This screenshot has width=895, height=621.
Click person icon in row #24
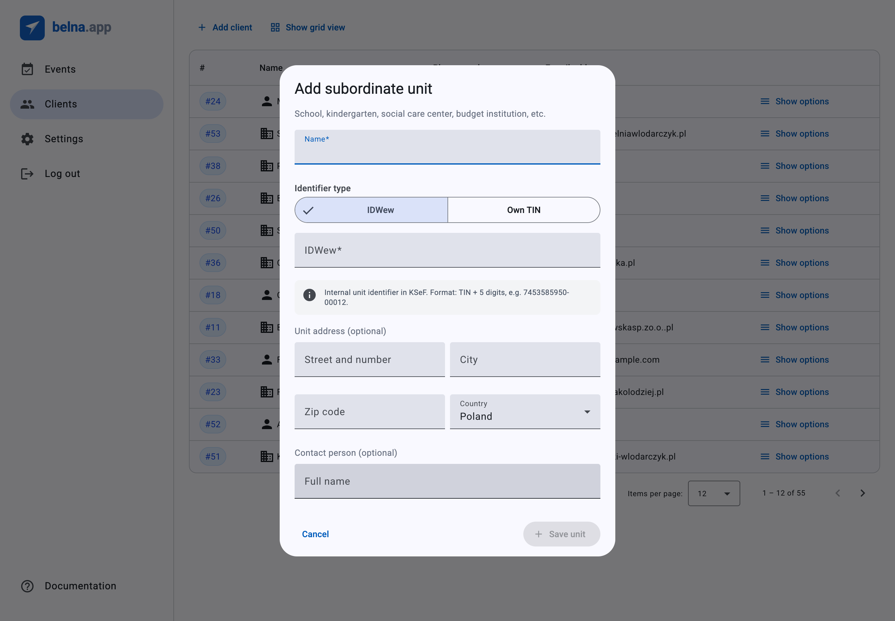tap(266, 101)
